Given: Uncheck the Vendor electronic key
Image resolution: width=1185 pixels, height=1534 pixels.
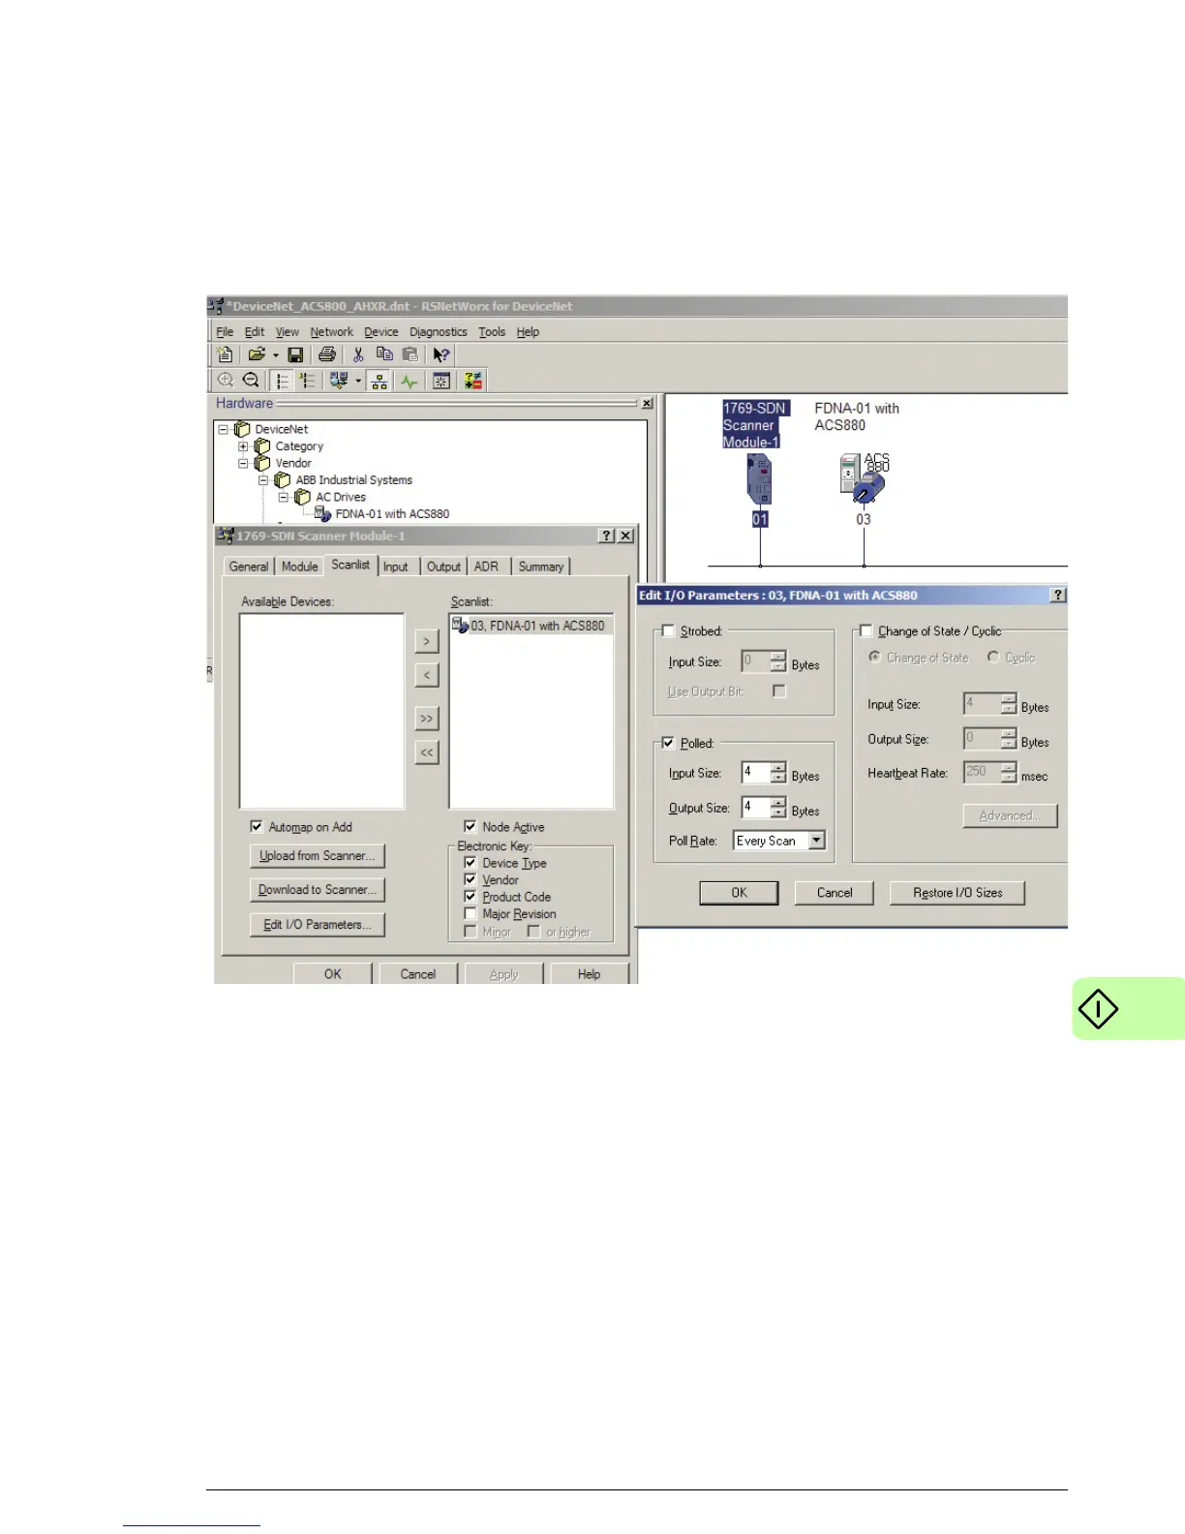Looking at the screenshot, I should pyautogui.click(x=471, y=879).
